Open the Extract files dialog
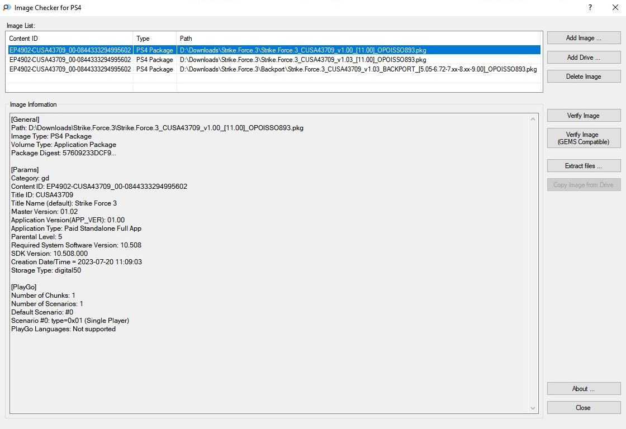 pyautogui.click(x=584, y=166)
